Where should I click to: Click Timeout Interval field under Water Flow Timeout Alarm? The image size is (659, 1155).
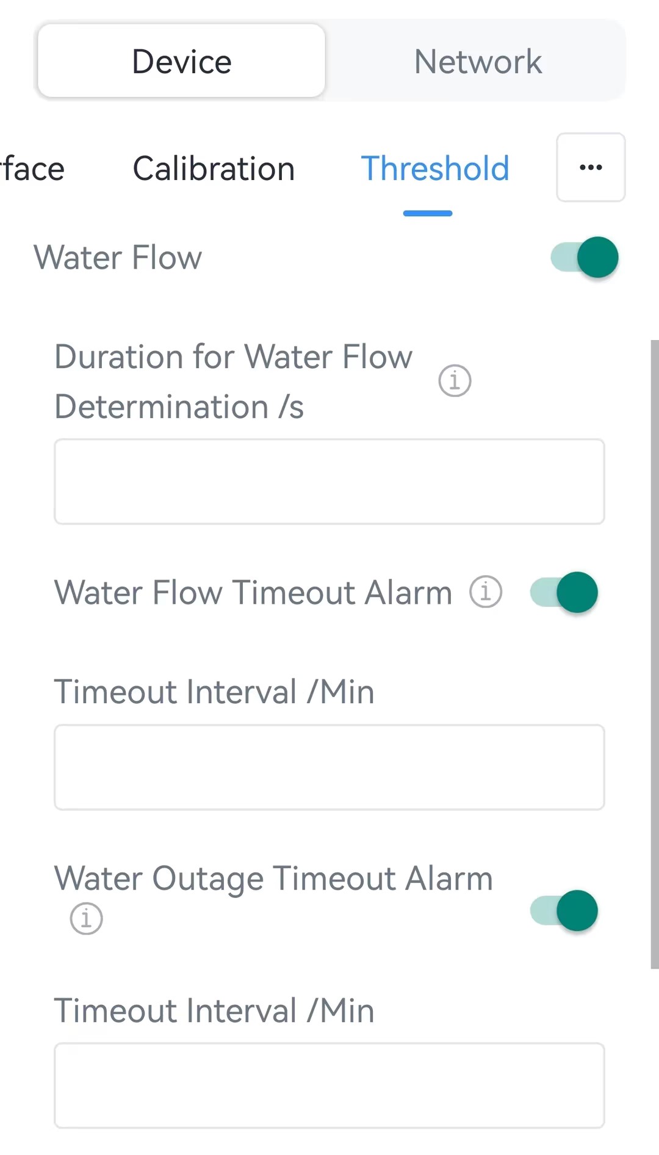[329, 767]
